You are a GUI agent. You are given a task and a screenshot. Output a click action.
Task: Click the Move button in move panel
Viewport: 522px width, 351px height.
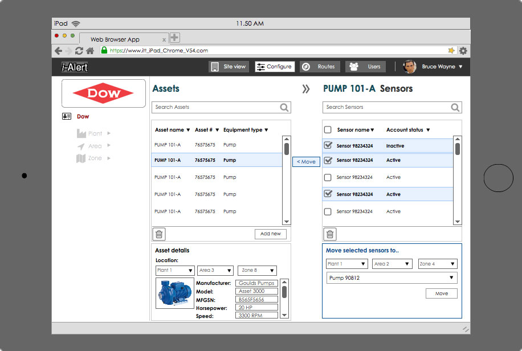(x=442, y=293)
